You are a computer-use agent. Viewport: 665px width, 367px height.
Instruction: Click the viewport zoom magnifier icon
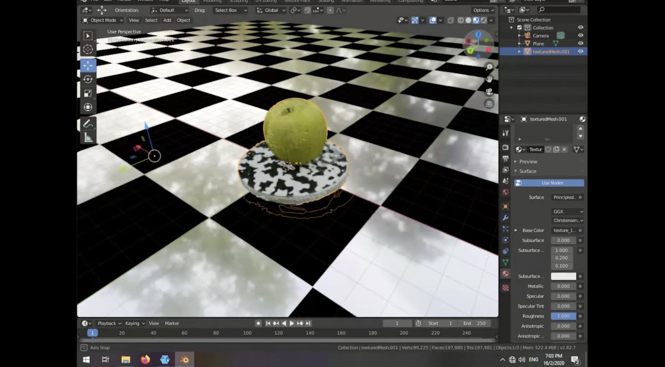(x=489, y=67)
